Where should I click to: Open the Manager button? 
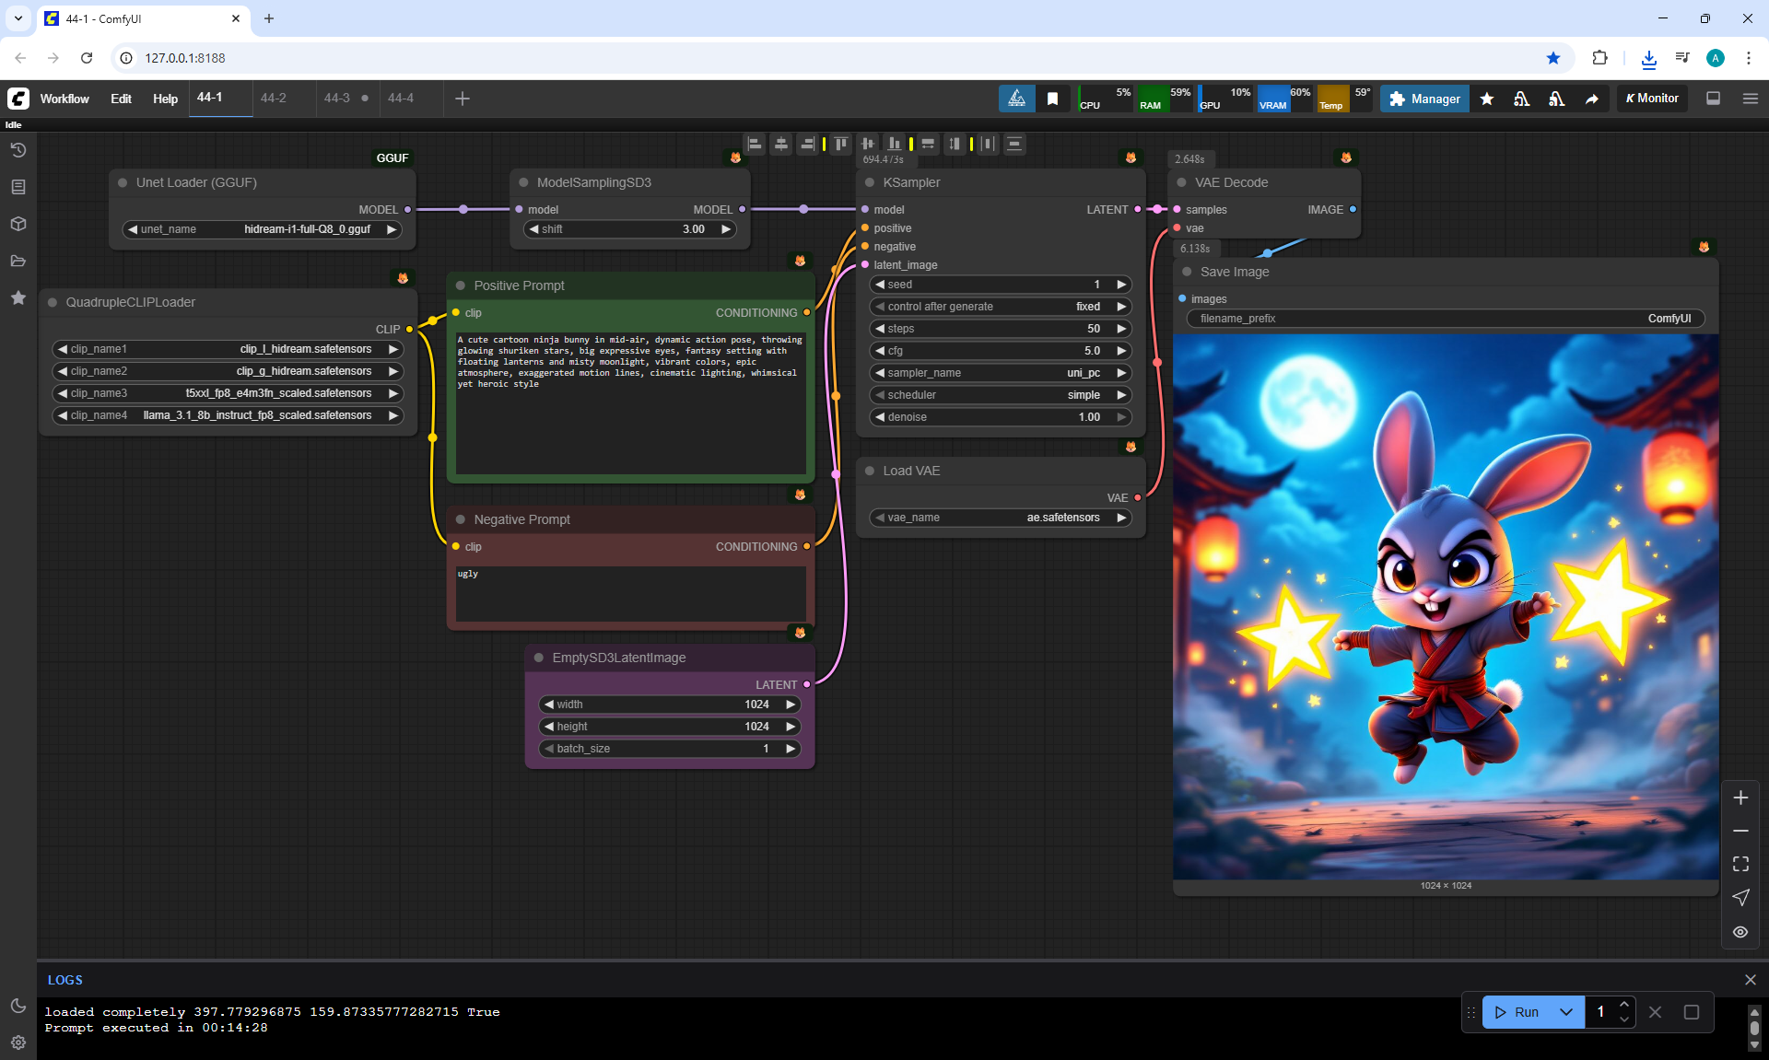(1424, 99)
